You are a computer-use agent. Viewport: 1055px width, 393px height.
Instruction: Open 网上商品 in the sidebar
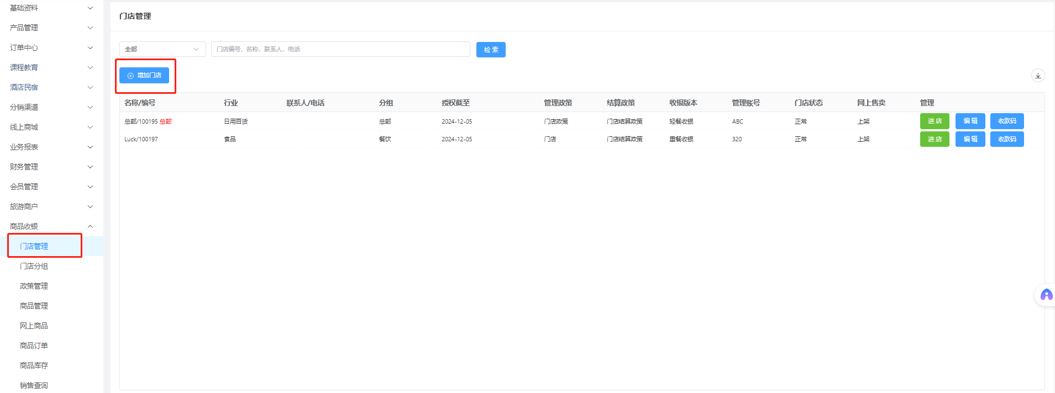point(34,326)
